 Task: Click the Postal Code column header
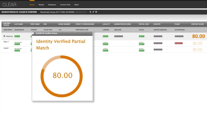click(x=144, y=24)
